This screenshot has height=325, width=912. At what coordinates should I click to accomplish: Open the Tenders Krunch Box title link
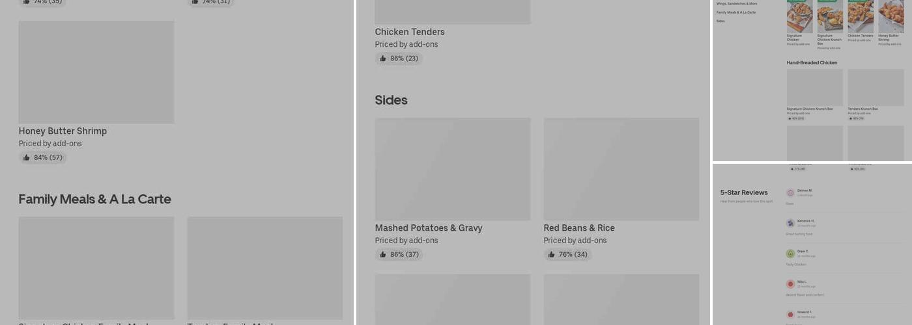(x=862, y=109)
